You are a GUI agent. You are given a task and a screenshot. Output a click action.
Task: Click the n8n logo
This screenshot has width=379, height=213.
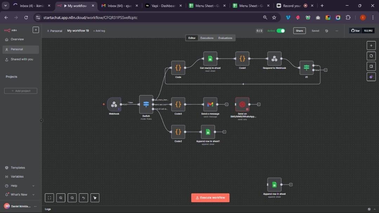click(x=11, y=30)
